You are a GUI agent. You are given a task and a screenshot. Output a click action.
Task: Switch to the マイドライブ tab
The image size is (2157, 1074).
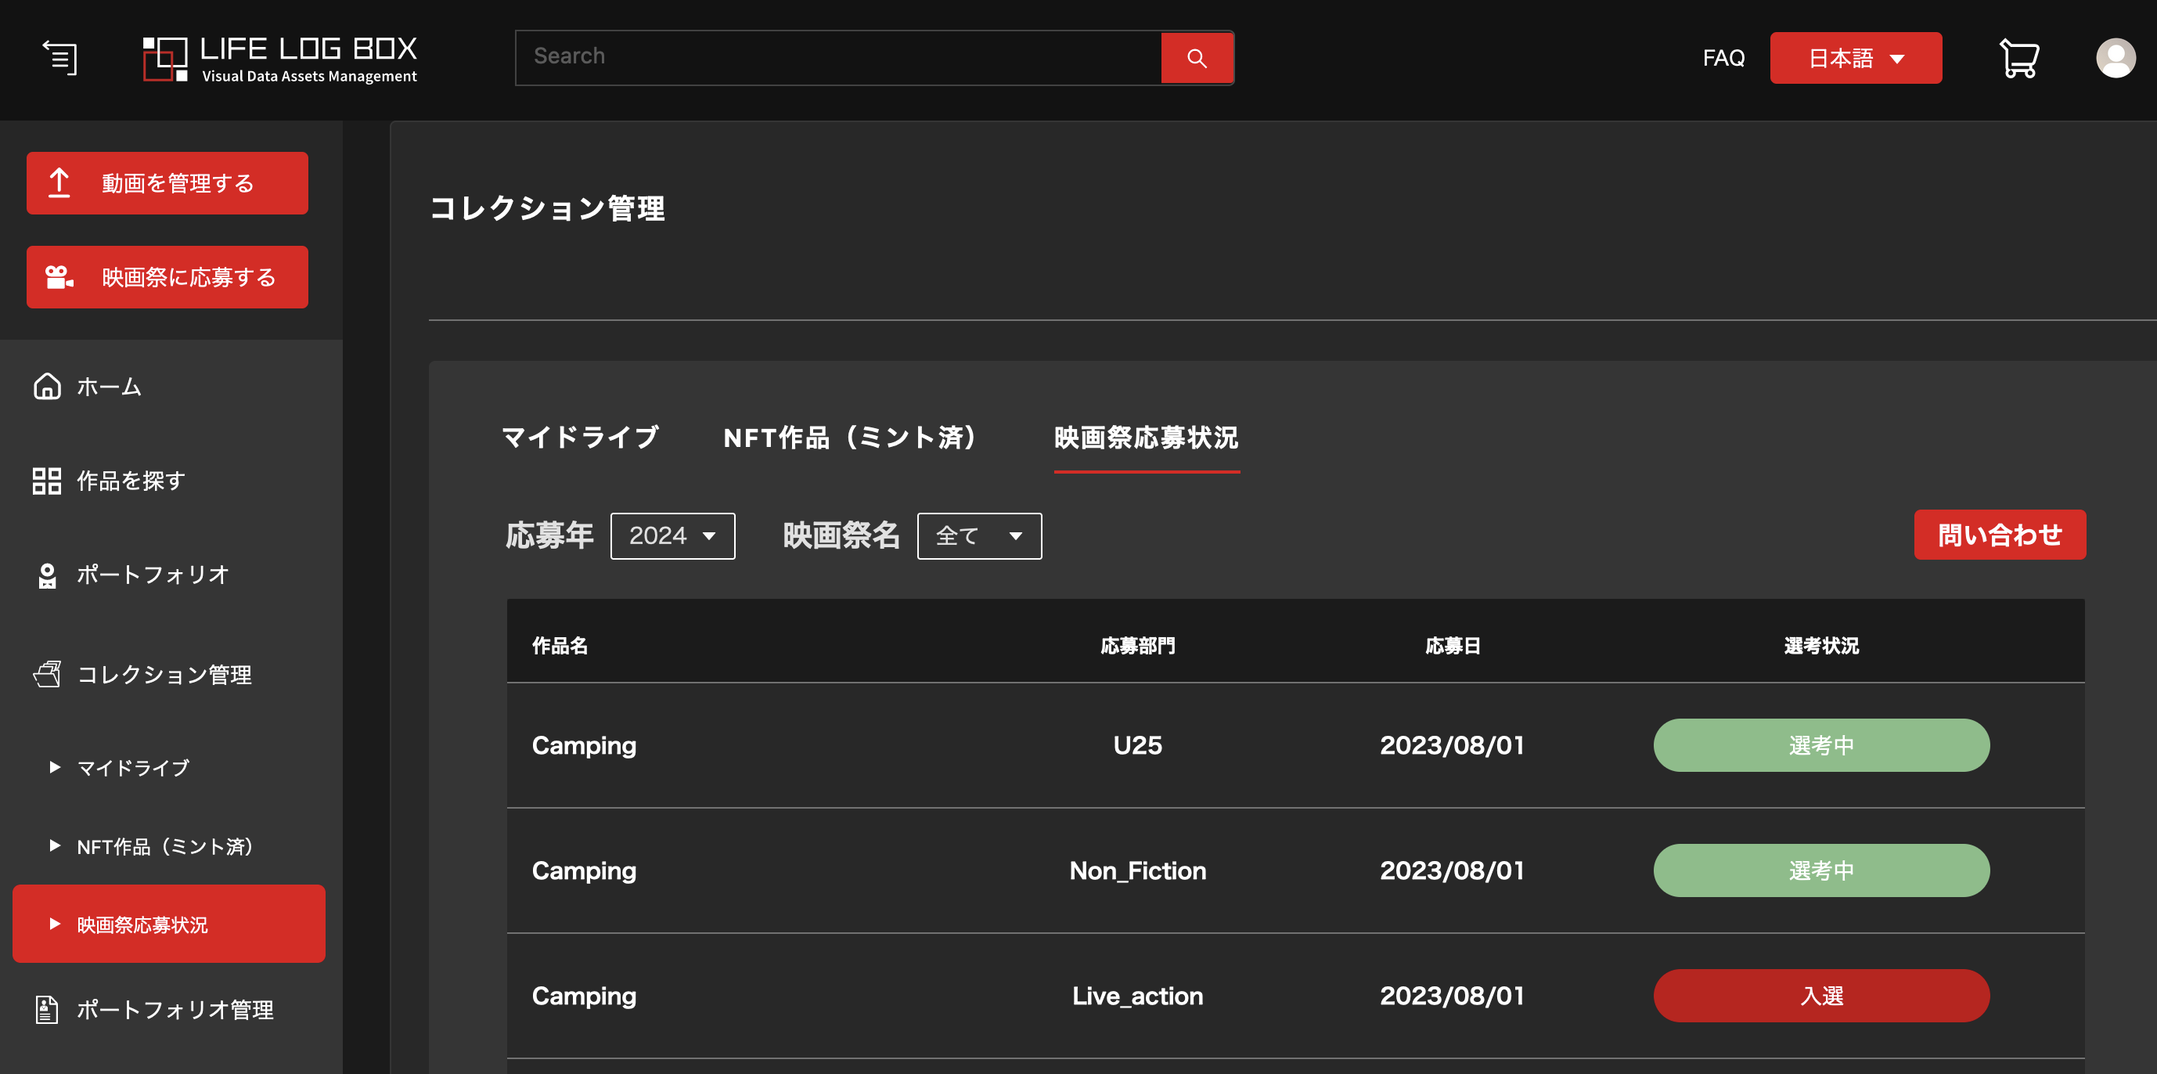pos(579,438)
